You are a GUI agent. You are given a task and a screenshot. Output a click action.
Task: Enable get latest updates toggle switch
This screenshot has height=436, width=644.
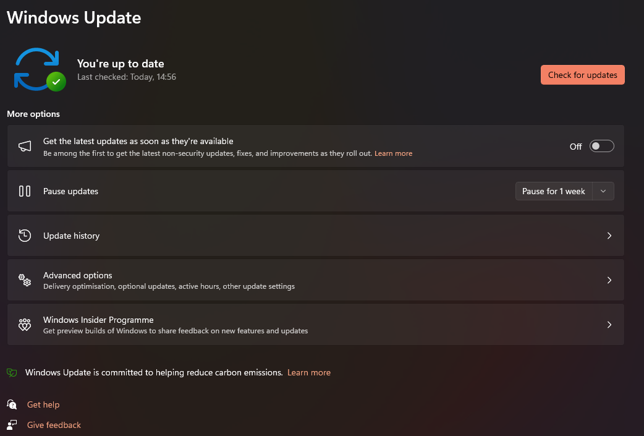pyautogui.click(x=601, y=146)
